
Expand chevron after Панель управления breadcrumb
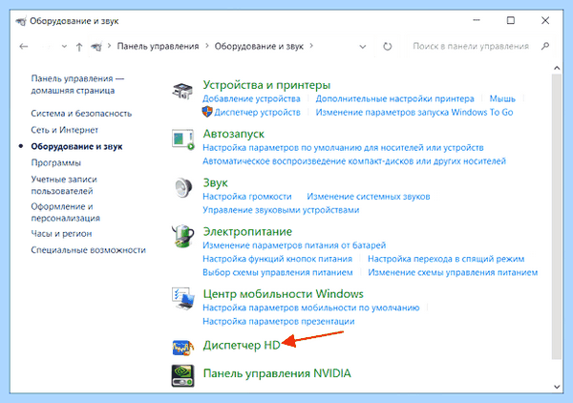tap(207, 46)
